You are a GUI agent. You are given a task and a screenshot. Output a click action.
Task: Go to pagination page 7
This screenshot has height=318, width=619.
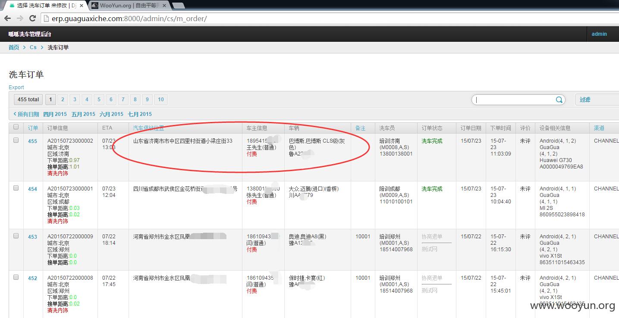click(x=123, y=100)
